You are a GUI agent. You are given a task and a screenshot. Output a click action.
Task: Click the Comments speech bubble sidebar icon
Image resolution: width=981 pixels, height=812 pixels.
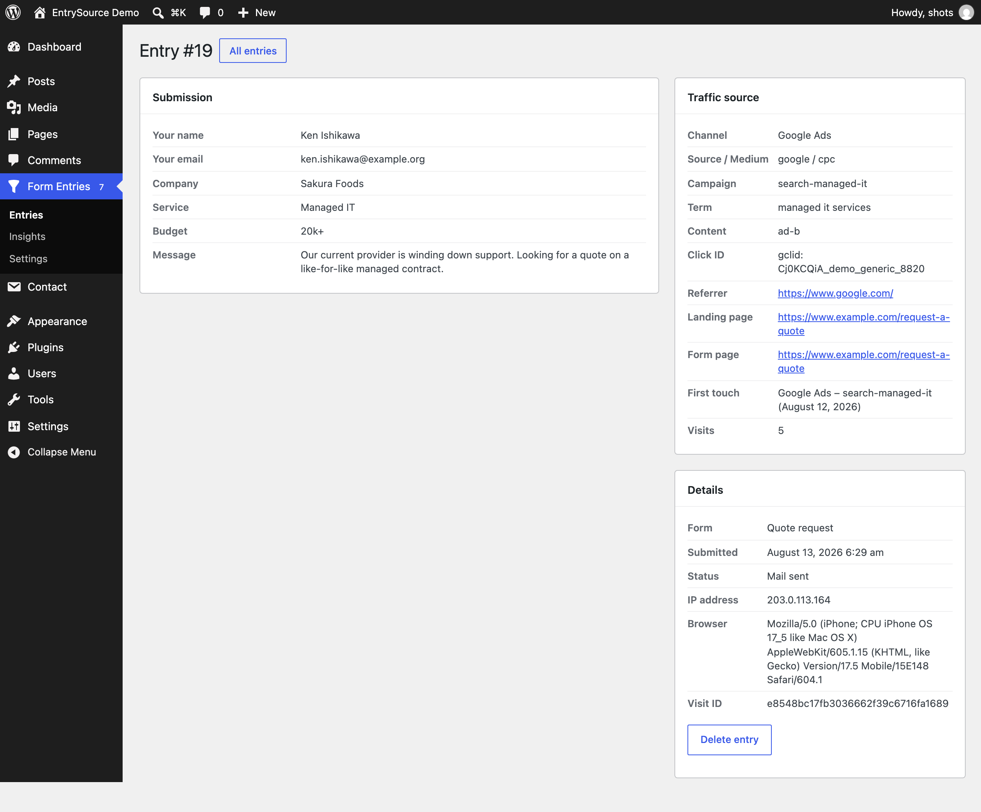tap(14, 160)
